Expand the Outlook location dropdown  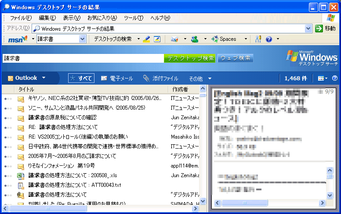click(x=44, y=78)
